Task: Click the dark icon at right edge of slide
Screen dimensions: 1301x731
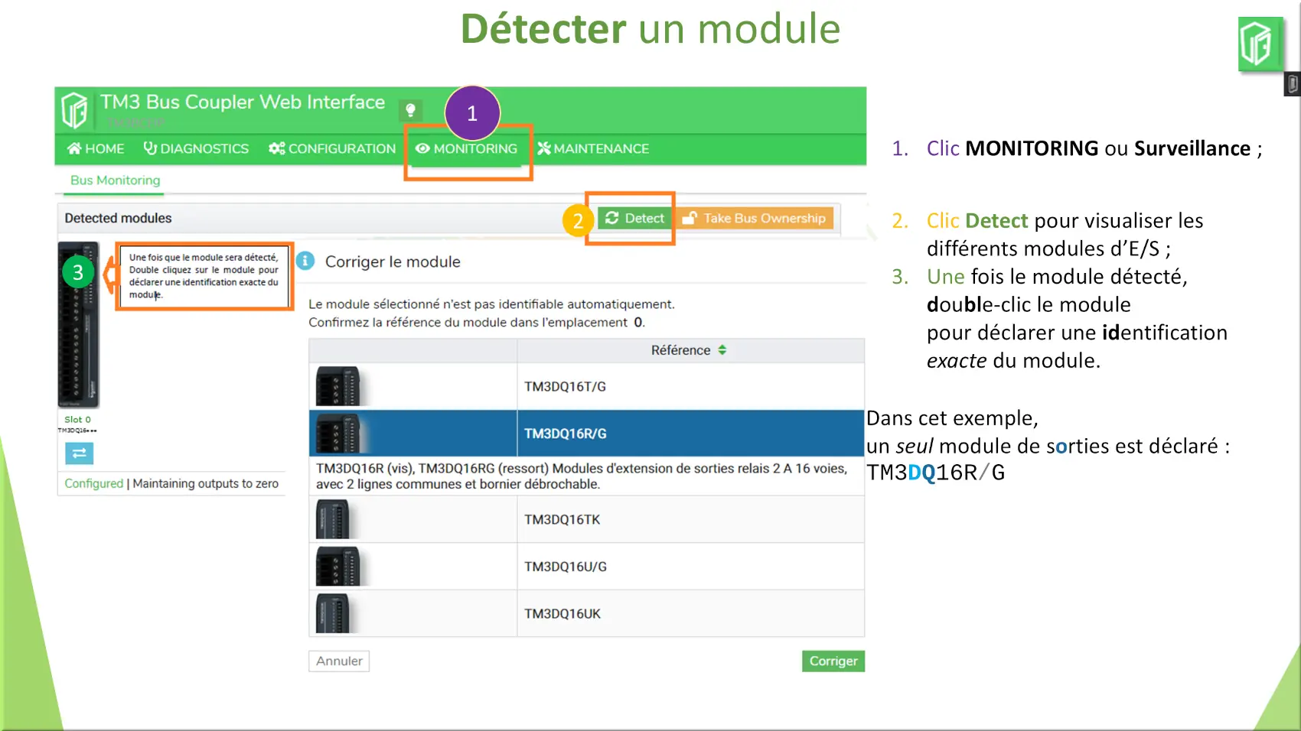Action: 1292,84
